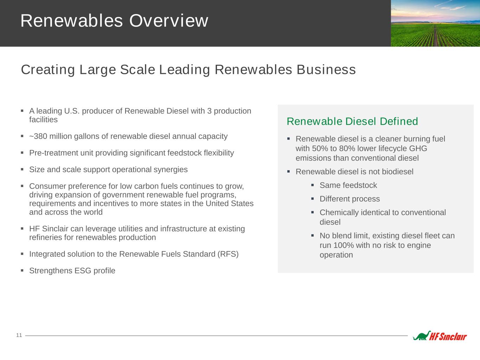480x360 pixels.
Task: Click the '~380 million gallons' bullet text
Action: 128,136
